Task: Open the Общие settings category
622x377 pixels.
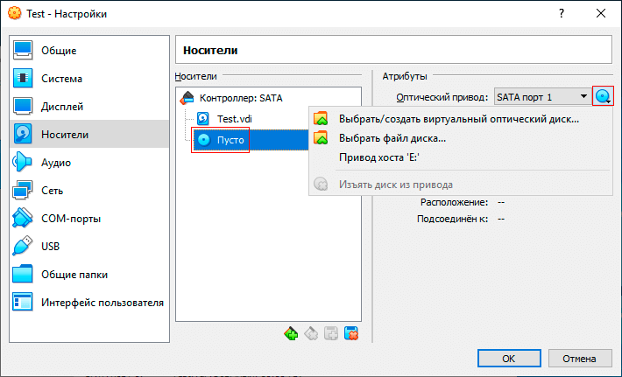Action: (89, 50)
